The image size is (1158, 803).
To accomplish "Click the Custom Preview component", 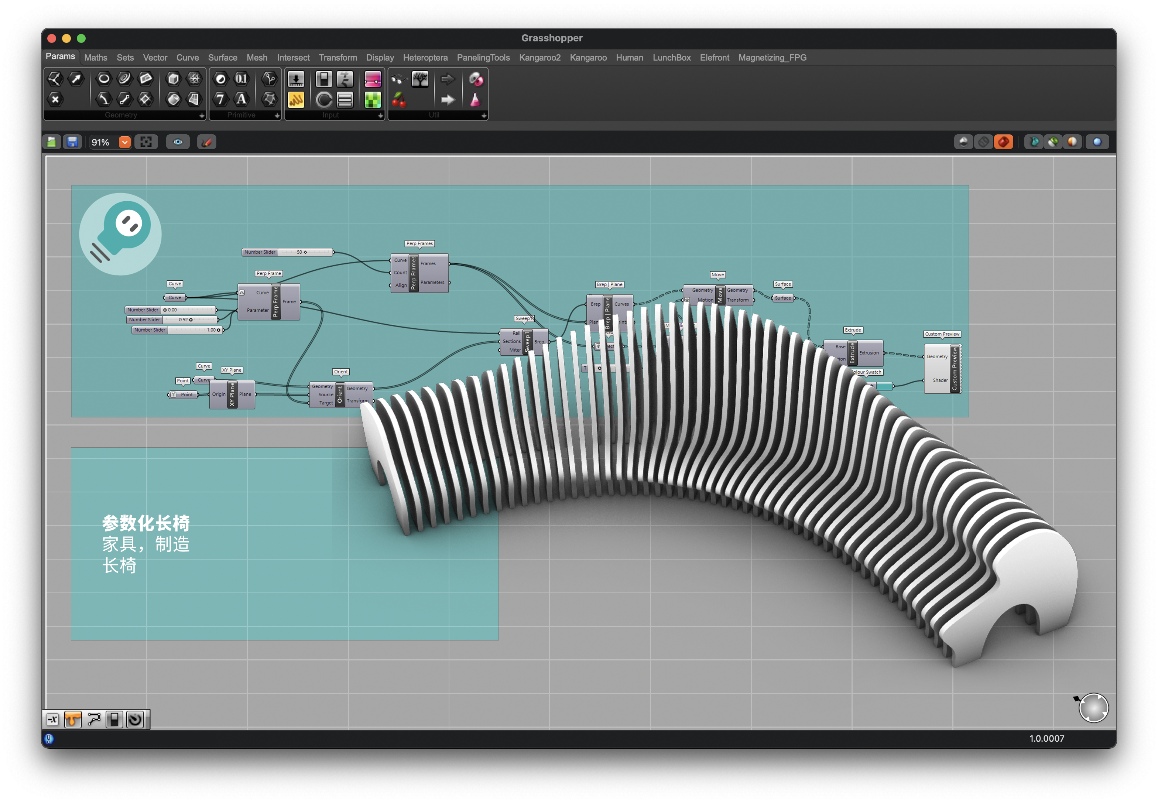I will pyautogui.click(x=954, y=369).
